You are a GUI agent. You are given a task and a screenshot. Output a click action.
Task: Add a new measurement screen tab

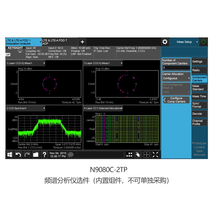(82, 42)
